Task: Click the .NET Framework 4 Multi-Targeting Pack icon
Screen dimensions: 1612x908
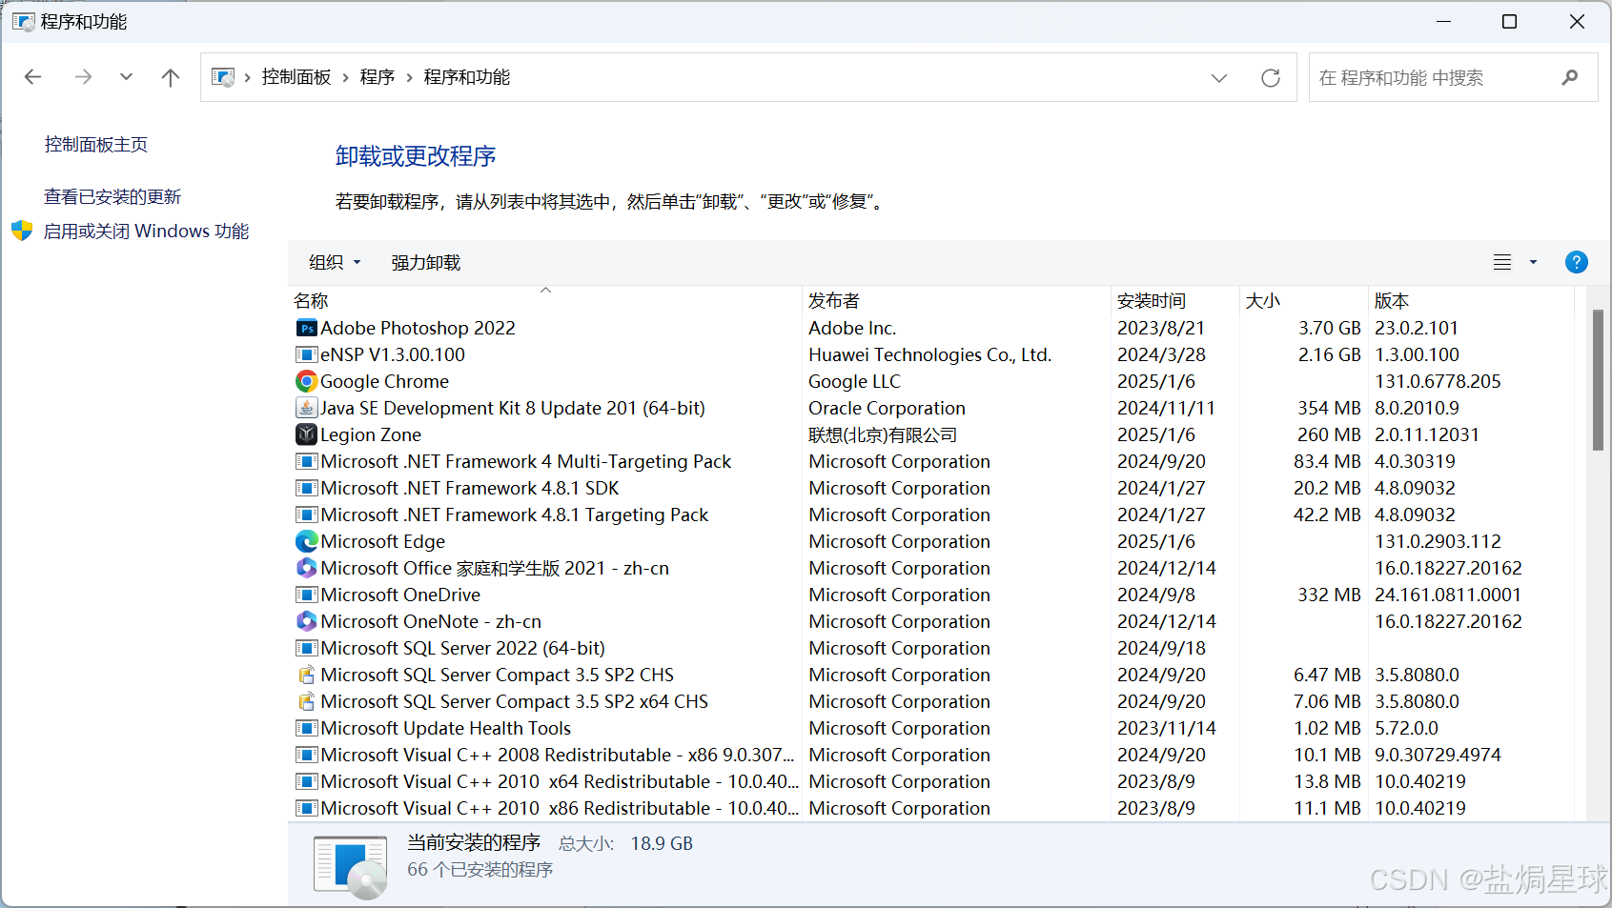Action: pos(306,462)
